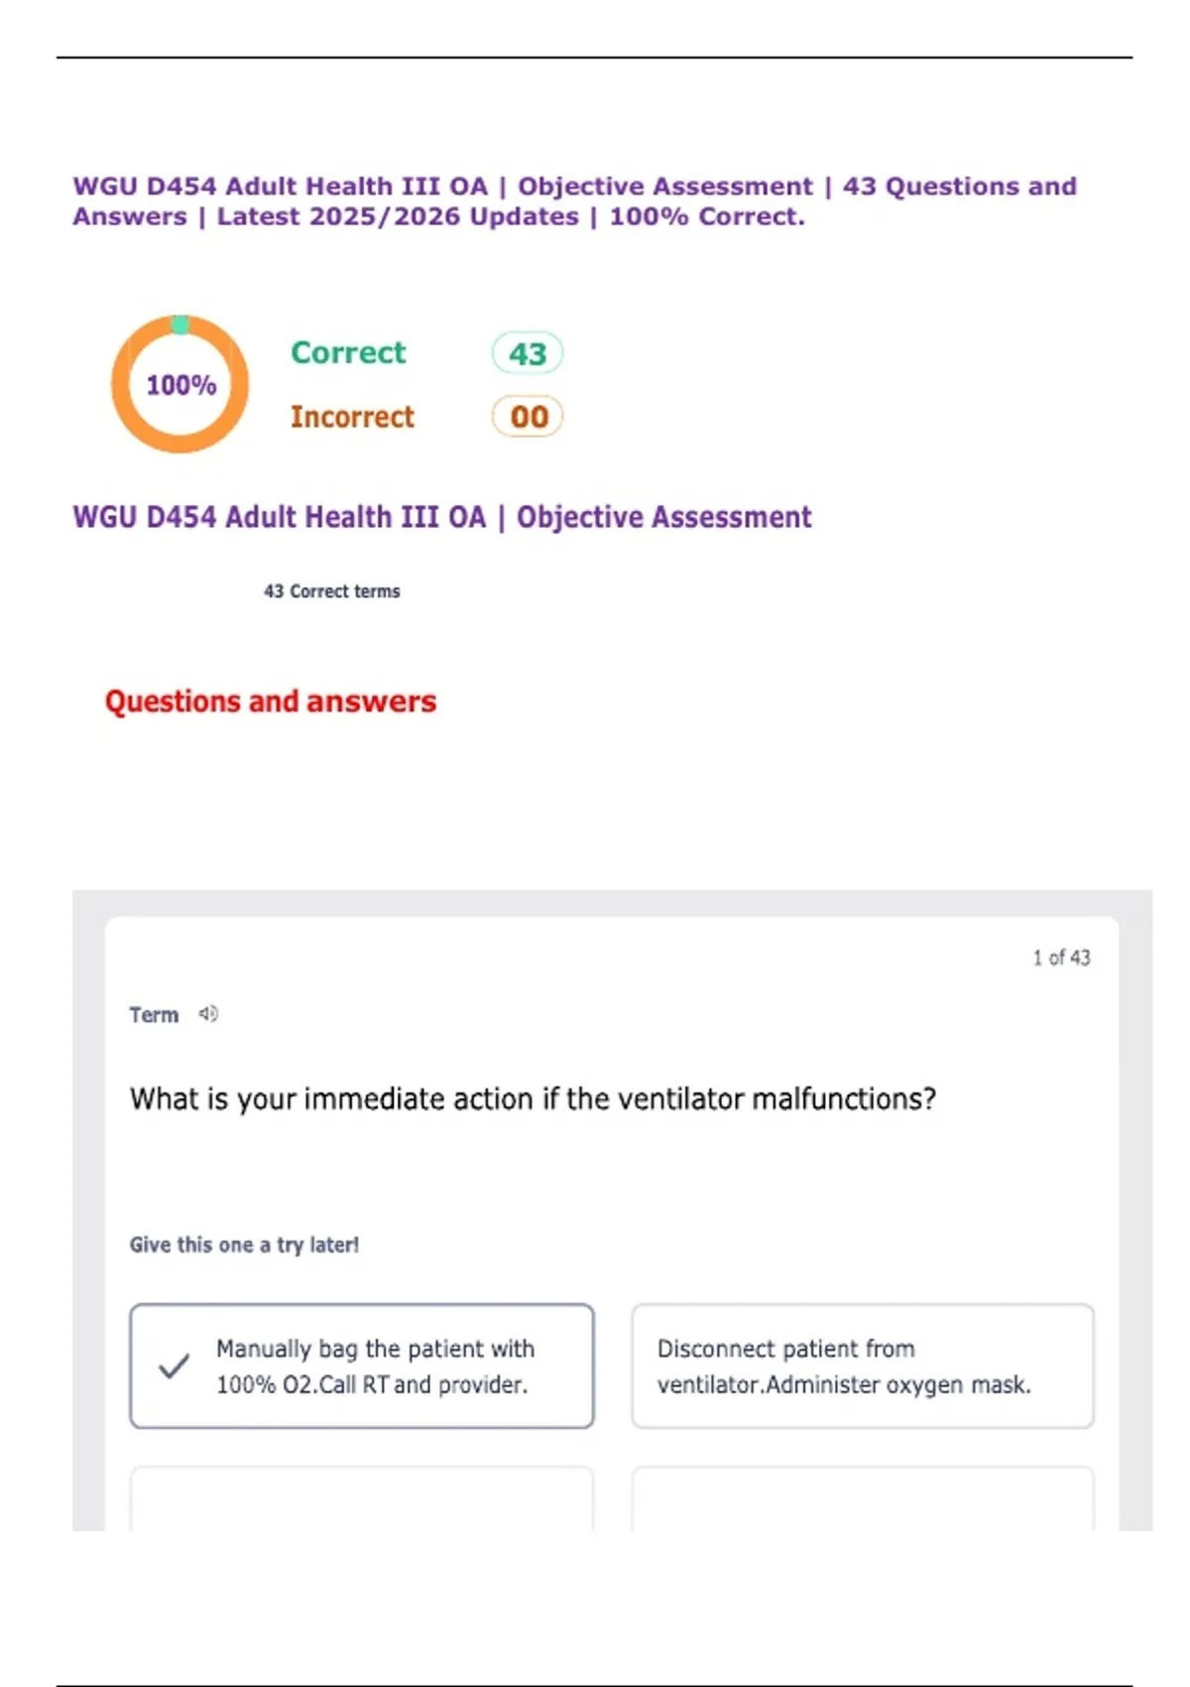This screenshot has height=1687, width=1190.
Task: Click the 'Correct' green label
Action: [x=348, y=352]
